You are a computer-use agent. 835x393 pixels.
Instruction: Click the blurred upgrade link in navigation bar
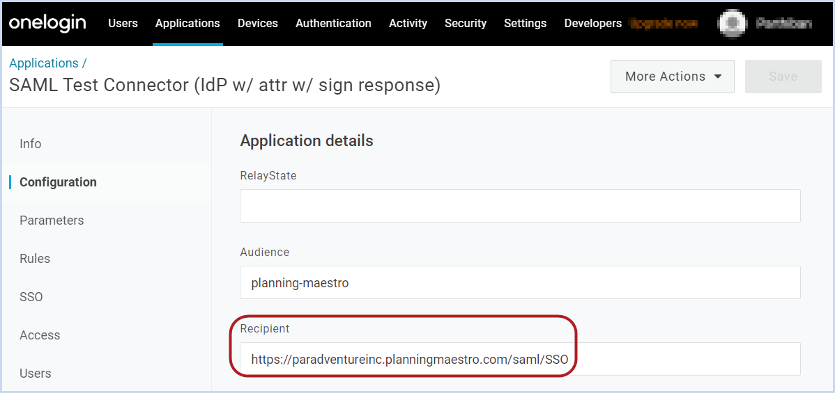click(x=663, y=24)
